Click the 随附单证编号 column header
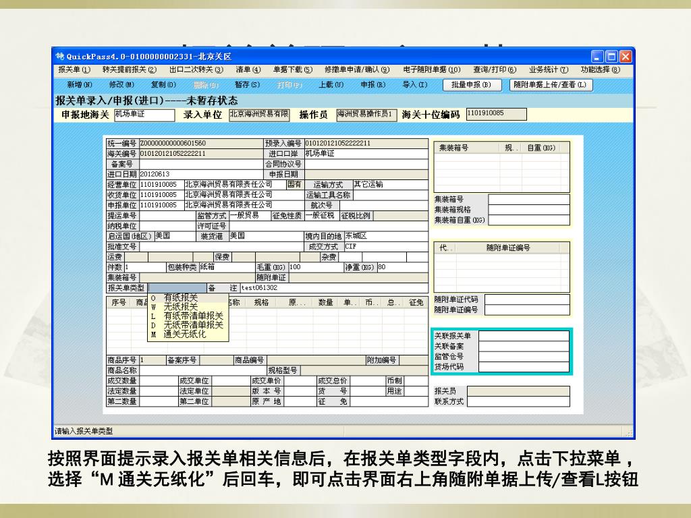 507,248
